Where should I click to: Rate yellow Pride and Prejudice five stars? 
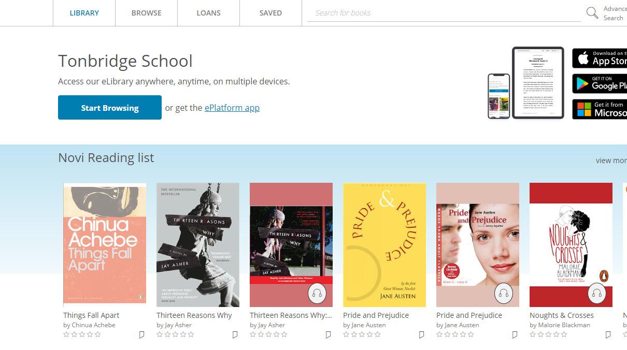click(x=377, y=334)
